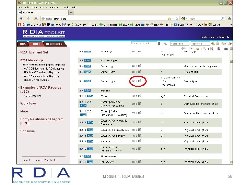The width and height of the screenshot is (247, 185).
Task: Open the 3.4.1.7.5 instruction number link
Action: click(85, 111)
